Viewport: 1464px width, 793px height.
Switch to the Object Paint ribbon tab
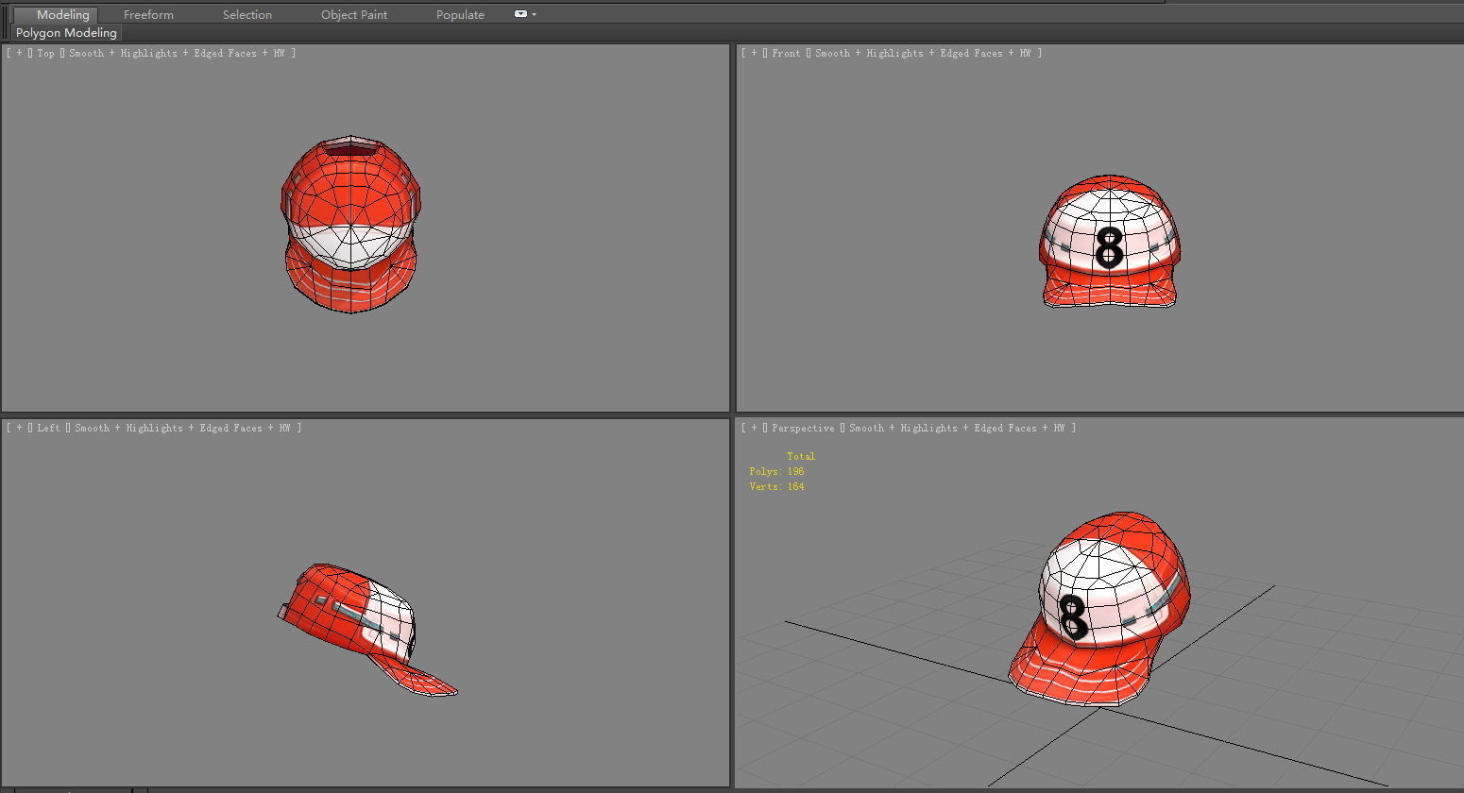354,14
